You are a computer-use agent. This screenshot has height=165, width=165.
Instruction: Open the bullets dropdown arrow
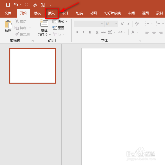click(152, 24)
